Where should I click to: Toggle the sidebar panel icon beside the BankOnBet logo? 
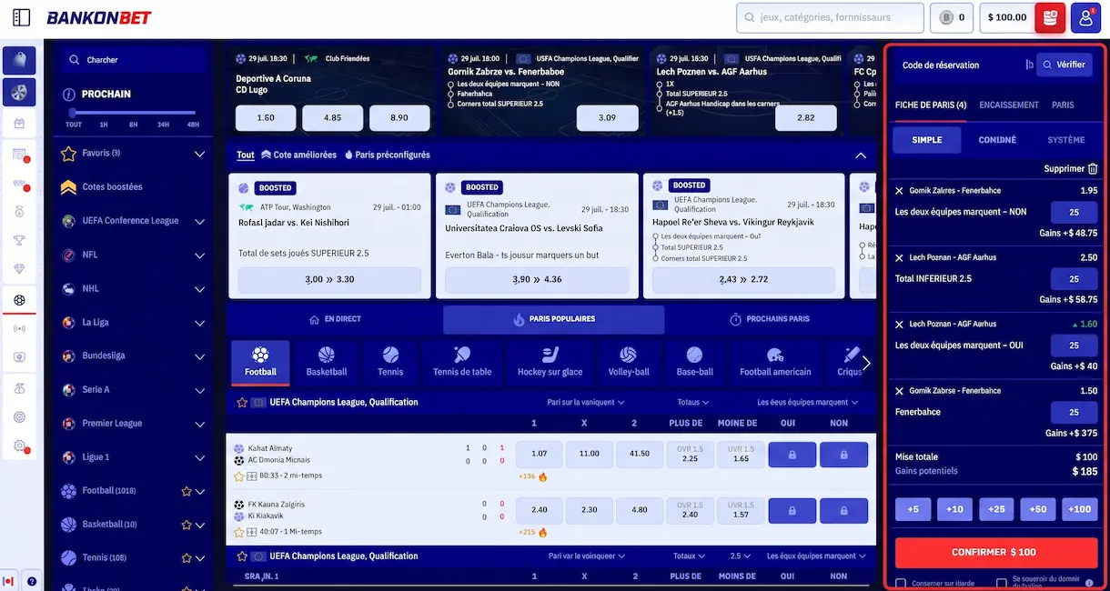pyautogui.click(x=21, y=17)
